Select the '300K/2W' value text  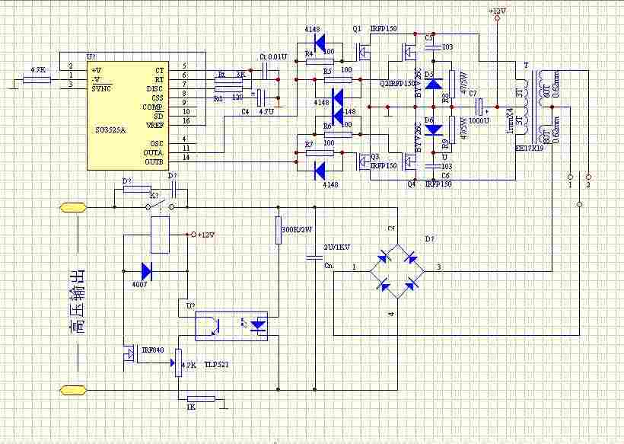click(x=297, y=230)
